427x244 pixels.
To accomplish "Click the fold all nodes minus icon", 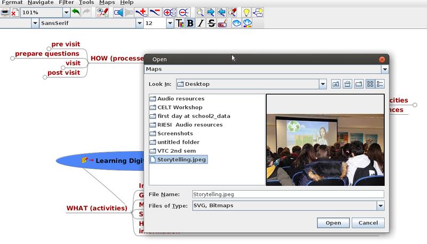I will pyautogui.click(x=184, y=12).
